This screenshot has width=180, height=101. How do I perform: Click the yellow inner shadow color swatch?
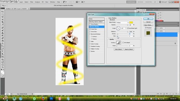[x=131, y=22]
